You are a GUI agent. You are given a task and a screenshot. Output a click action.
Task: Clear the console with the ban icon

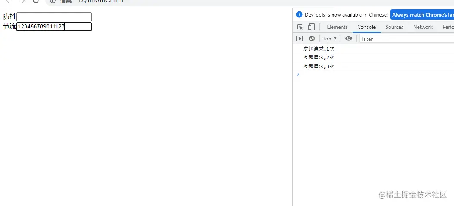312,38
